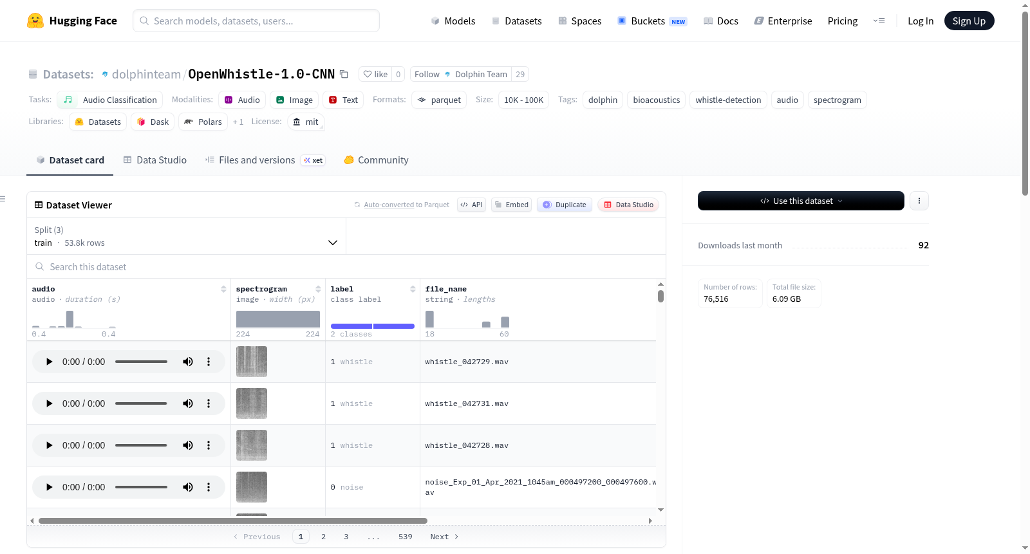
Task: Follow Dolphin Team
Action: (x=461, y=74)
